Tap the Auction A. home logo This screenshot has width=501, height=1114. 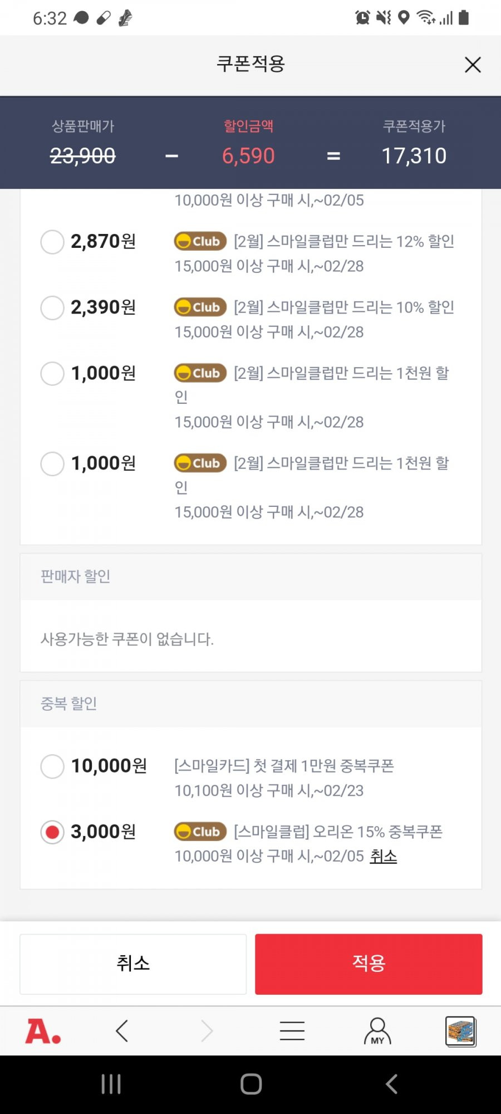43,1031
